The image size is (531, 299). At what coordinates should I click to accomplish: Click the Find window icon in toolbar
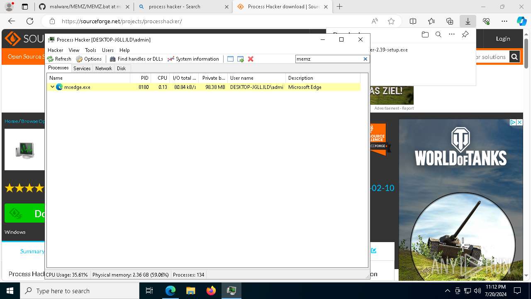[x=231, y=59]
